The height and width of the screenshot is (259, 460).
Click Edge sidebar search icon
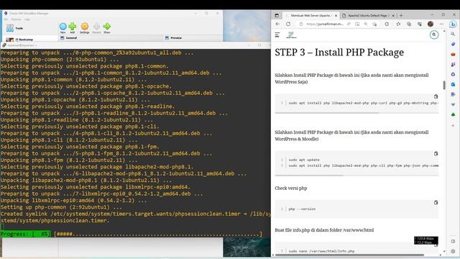coord(453,34)
